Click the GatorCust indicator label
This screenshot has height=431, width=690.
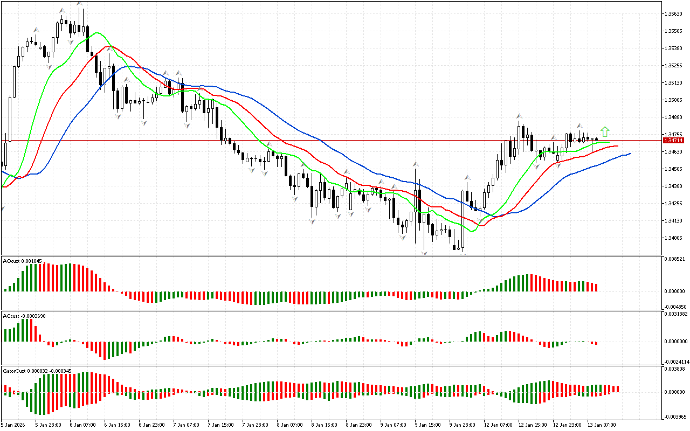[x=37, y=371]
